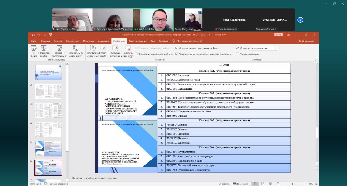
Task: Start slideshow from current slide
Action: (44, 51)
